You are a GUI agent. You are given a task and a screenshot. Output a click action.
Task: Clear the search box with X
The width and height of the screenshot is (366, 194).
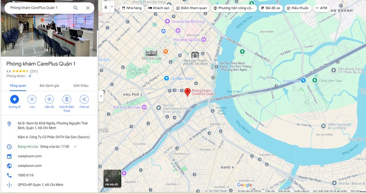pos(88,8)
